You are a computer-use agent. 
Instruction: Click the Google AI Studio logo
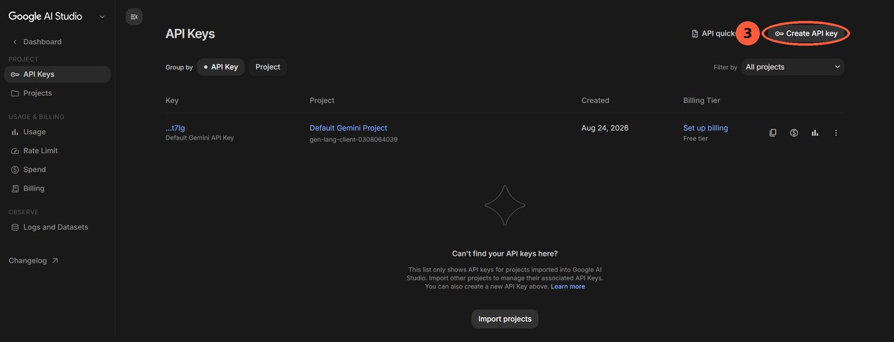tap(45, 17)
